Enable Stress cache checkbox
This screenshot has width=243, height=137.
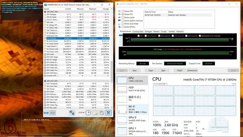pyautogui.click(x=123, y=18)
